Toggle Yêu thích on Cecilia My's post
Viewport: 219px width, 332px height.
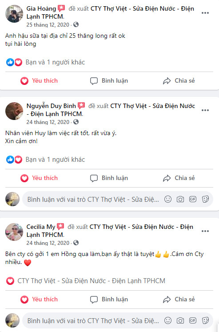39,300
